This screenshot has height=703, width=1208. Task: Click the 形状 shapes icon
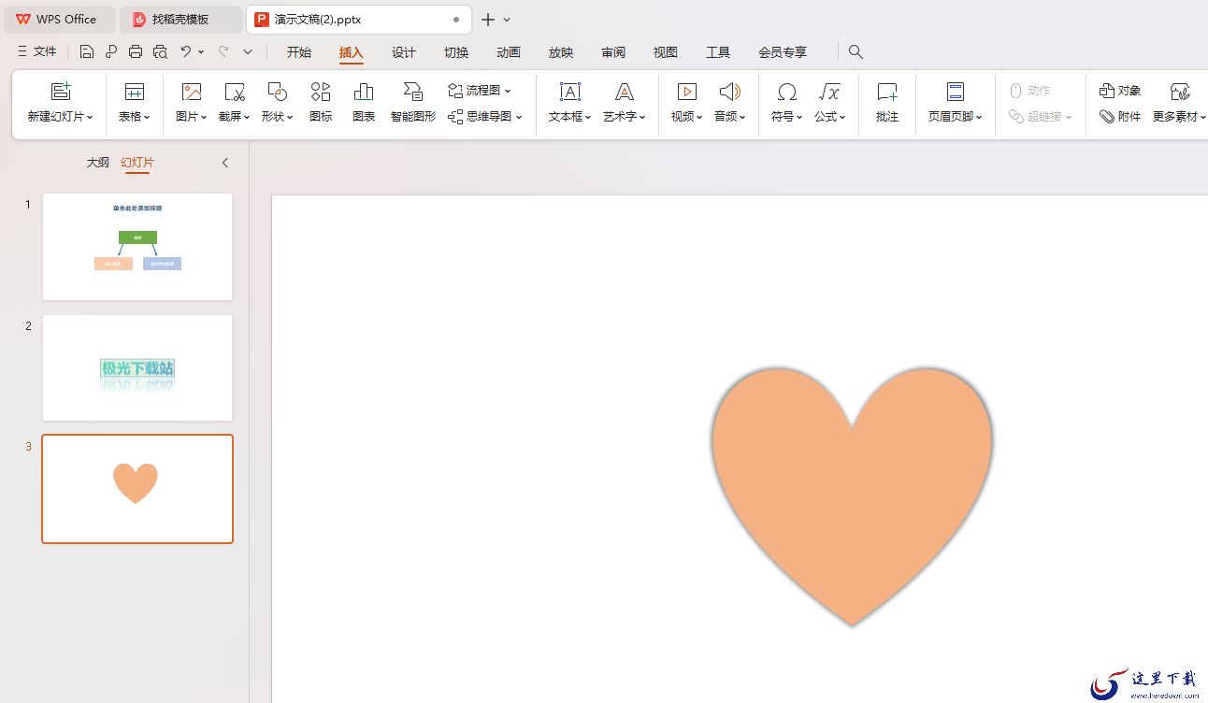click(277, 92)
